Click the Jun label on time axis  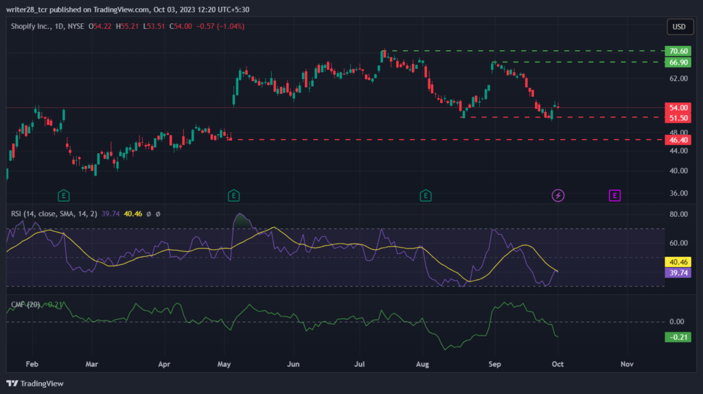(292, 364)
